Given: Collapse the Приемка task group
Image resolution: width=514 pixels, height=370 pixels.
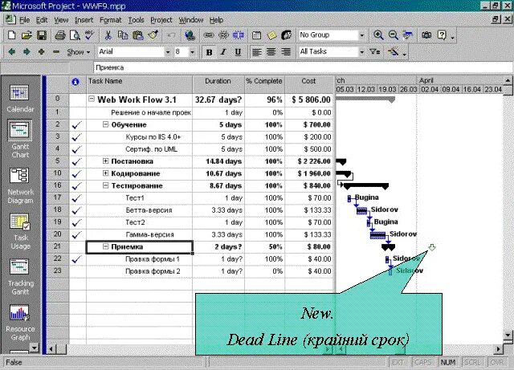Looking at the screenshot, I should pos(105,246).
